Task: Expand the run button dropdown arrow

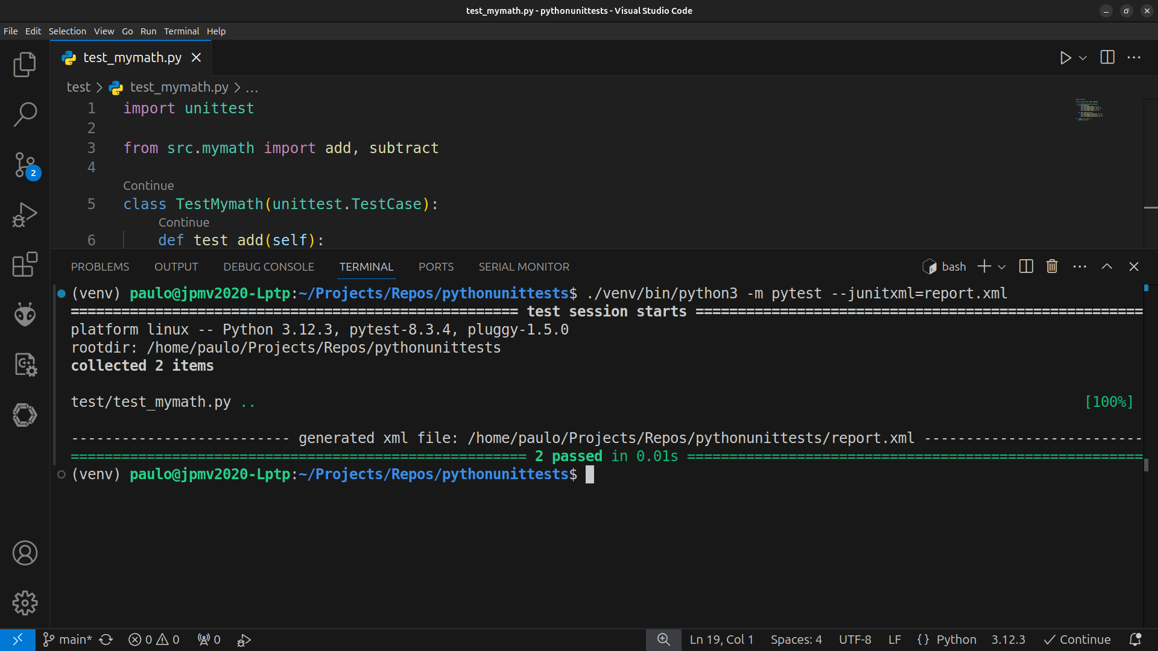Action: pyautogui.click(x=1083, y=57)
